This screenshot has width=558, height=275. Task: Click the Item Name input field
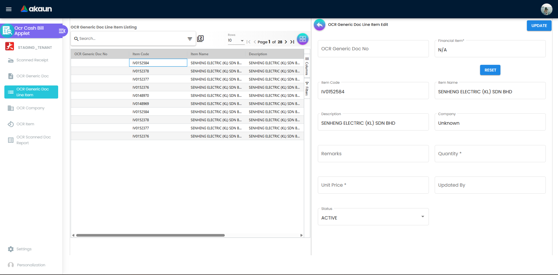[x=490, y=91]
